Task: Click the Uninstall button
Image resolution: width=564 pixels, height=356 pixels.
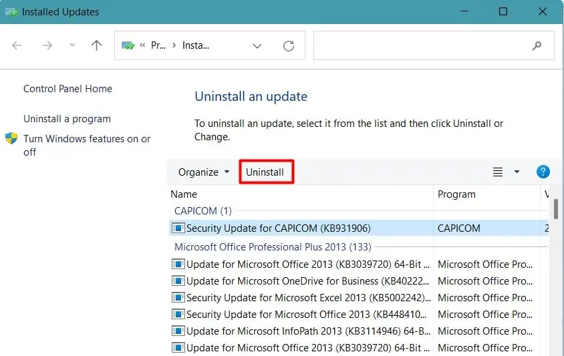Action: click(265, 172)
